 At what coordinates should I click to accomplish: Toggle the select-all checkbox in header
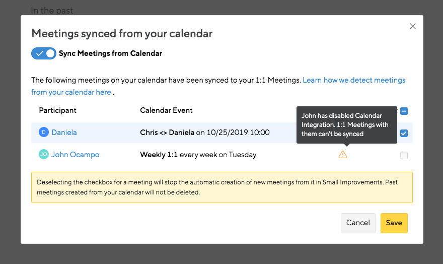point(404,111)
